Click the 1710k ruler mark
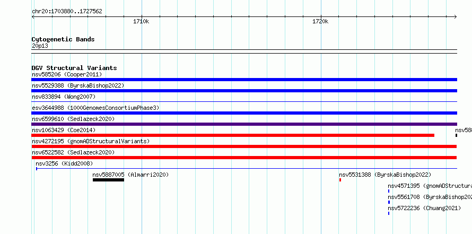The width and height of the screenshot is (472, 234). point(141,21)
